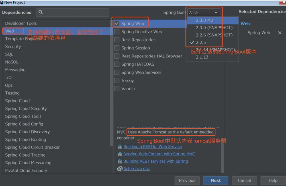Check the Spring Web Services option
The height and width of the screenshot is (186, 286).
[117, 72]
